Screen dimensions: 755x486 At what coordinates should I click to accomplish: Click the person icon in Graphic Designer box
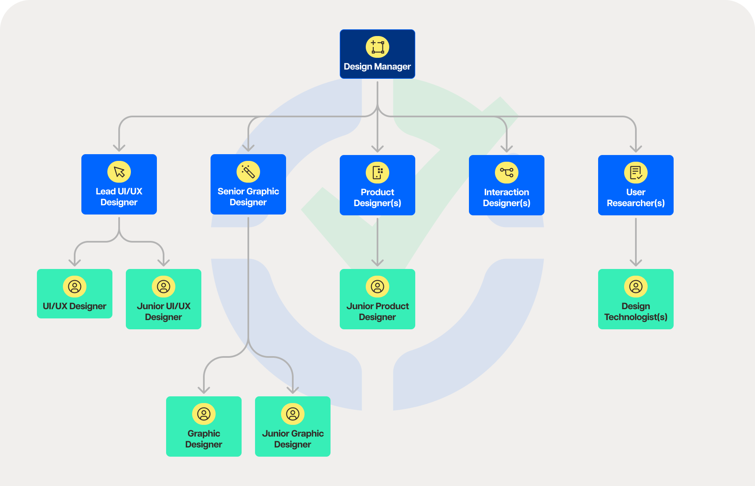(204, 414)
